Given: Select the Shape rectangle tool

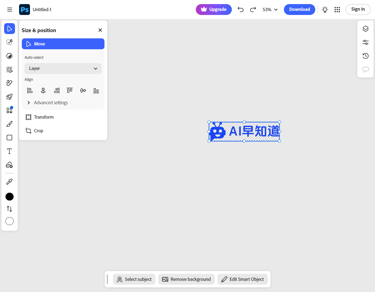Looking at the screenshot, I should tap(10, 138).
